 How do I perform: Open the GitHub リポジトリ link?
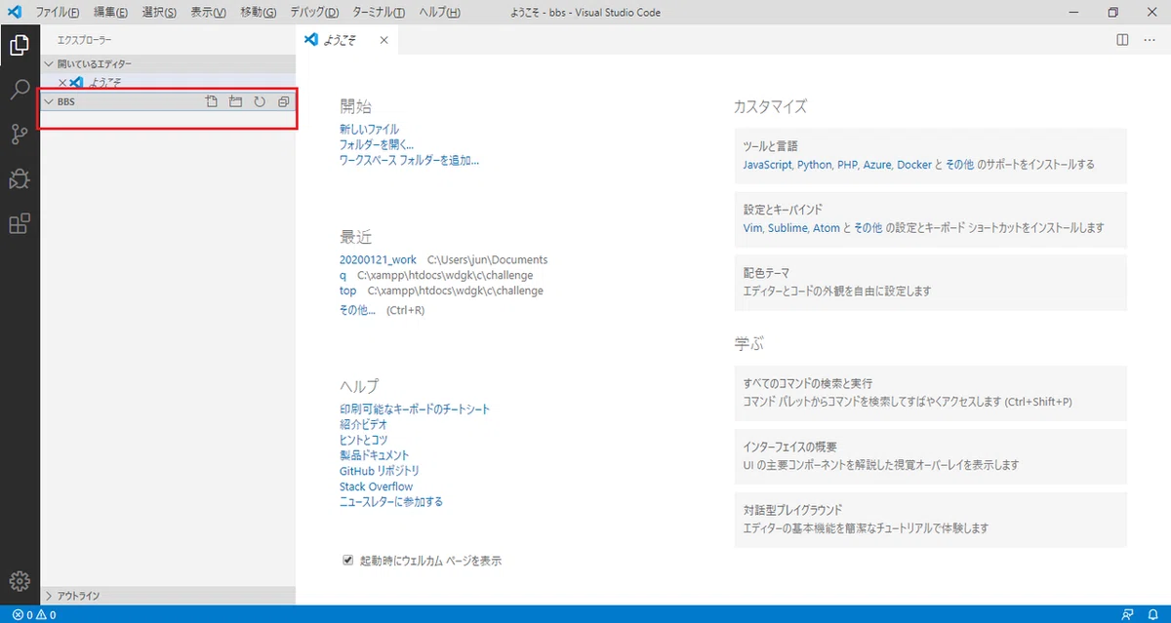coord(380,471)
